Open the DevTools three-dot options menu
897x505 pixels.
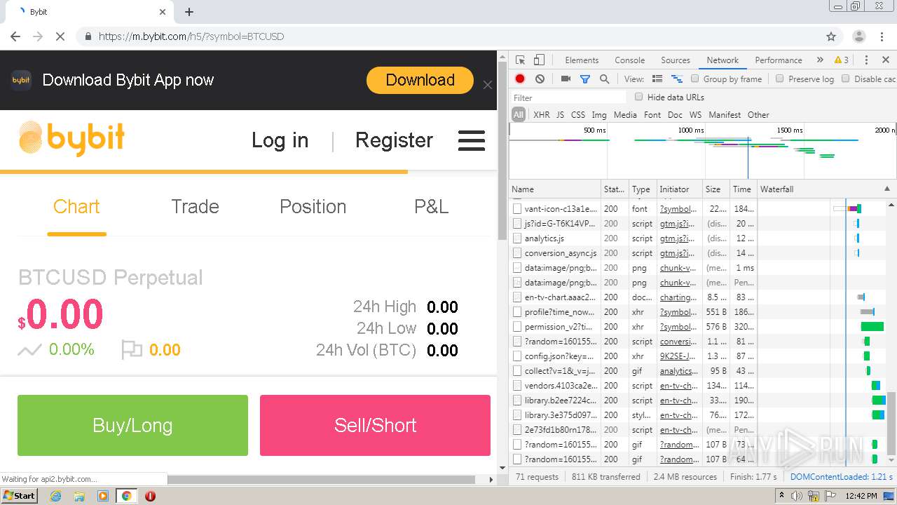[866, 60]
